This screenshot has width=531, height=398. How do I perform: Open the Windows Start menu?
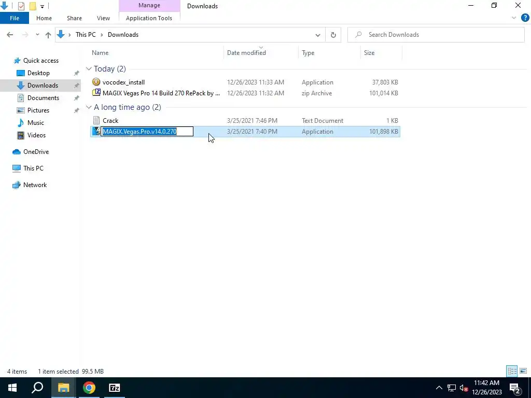12,388
